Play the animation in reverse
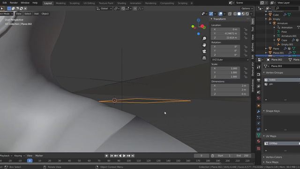This screenshot has width=300, height=169. point(120,156)
